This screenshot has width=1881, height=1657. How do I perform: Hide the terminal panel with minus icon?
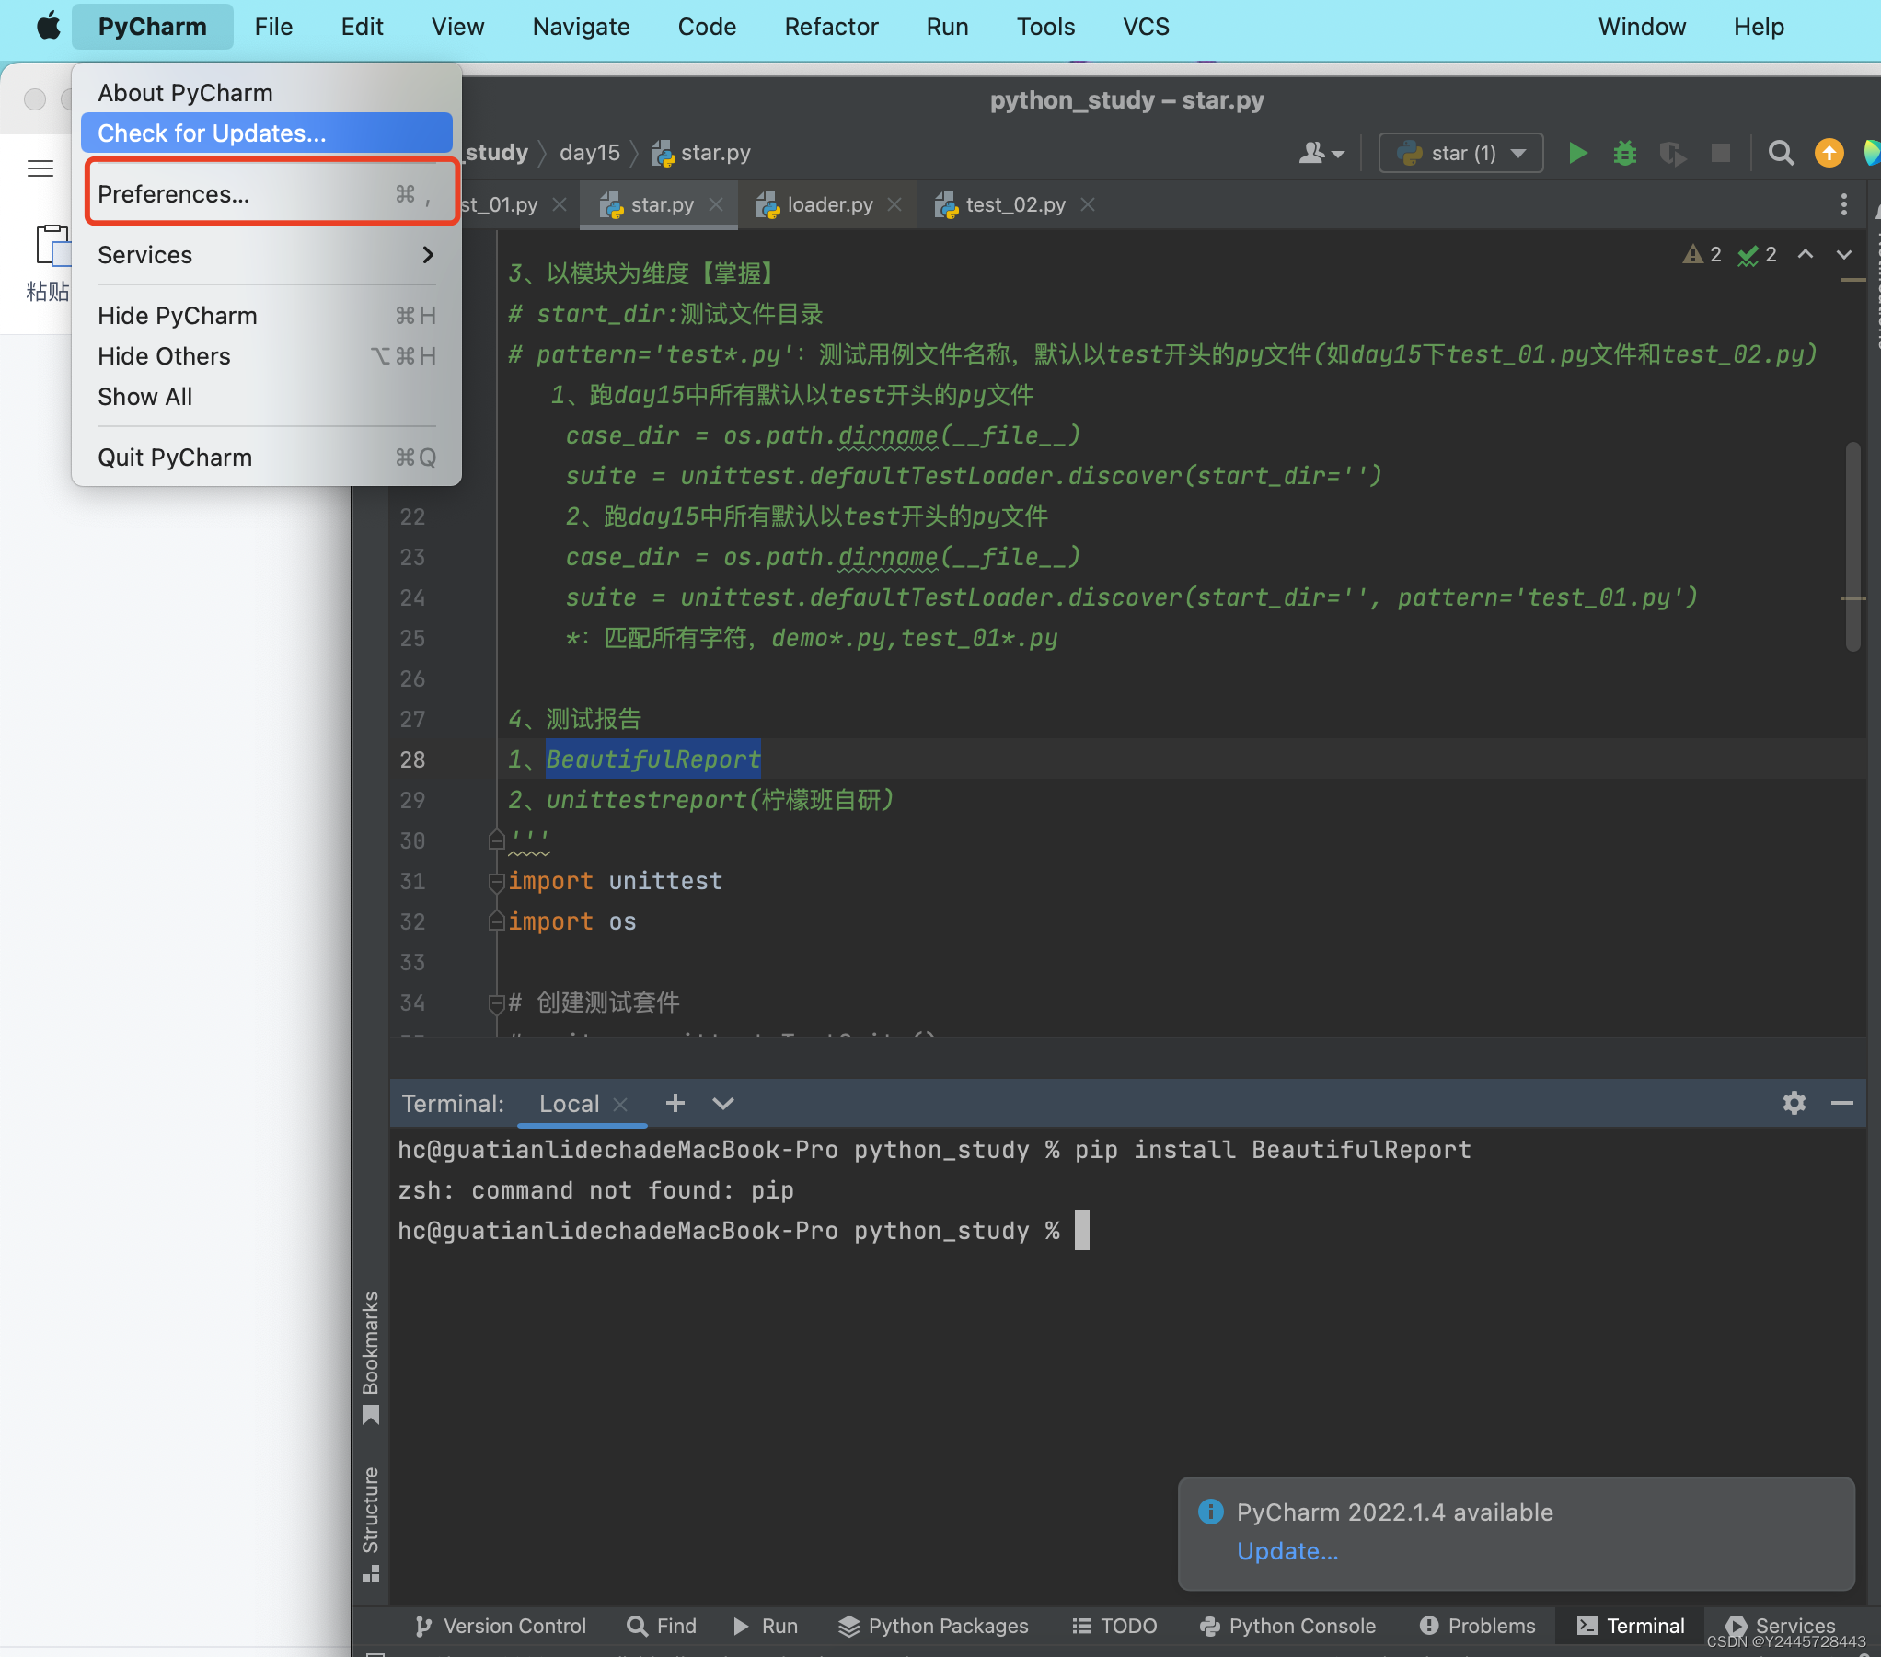(1841, 1103)
